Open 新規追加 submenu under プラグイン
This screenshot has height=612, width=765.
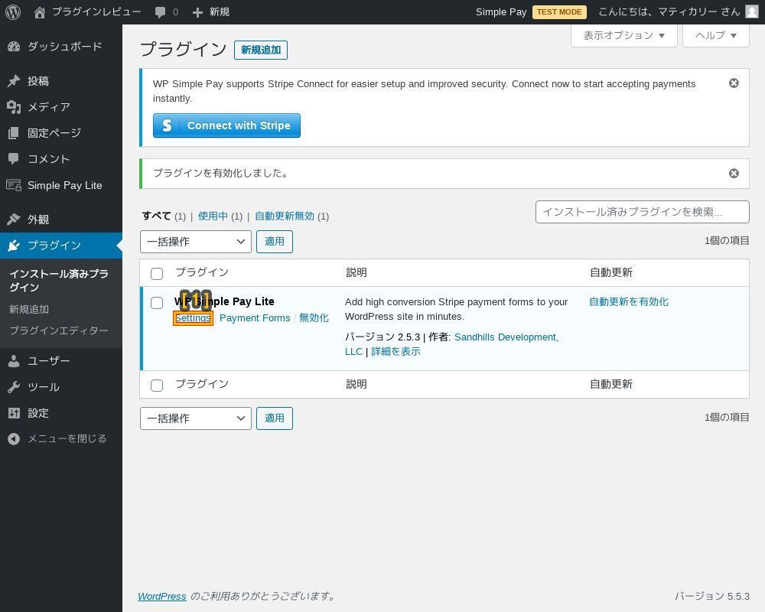point(29,309)
